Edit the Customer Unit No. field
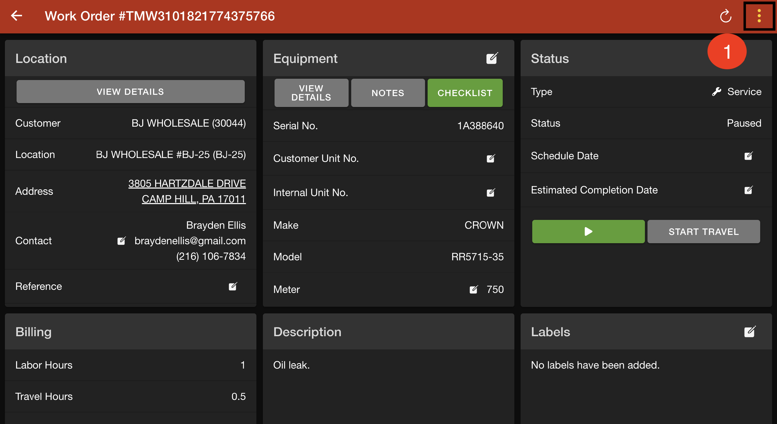The height and width of the screenshot is (424, 777). point(491,158)
